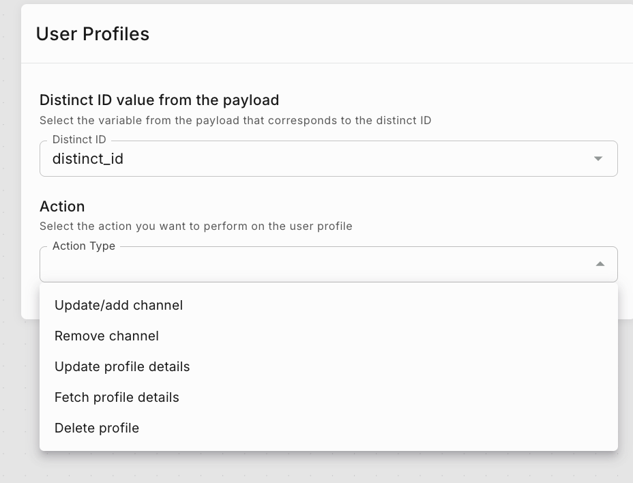This screenshot has width=633, height=483.
Task: Open the Distinct ID dropdown arrow
Action: [x=598, y=159]
